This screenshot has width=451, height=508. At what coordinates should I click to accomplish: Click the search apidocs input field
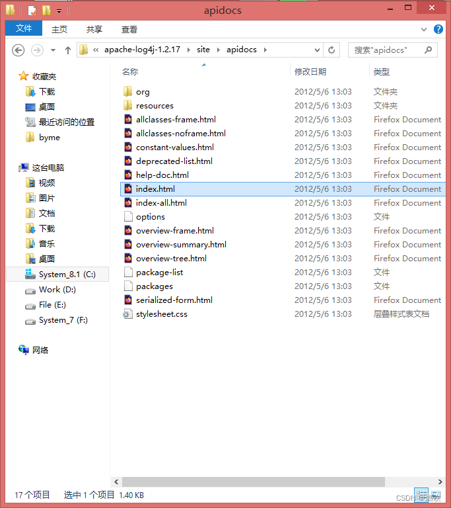[386, 50]
